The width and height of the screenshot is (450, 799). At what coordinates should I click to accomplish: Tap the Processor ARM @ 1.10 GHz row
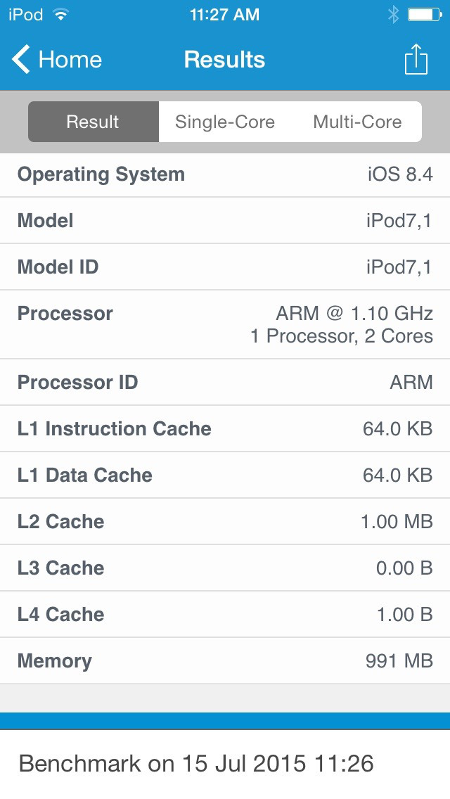pyautogui.click(x=225, y=324)
